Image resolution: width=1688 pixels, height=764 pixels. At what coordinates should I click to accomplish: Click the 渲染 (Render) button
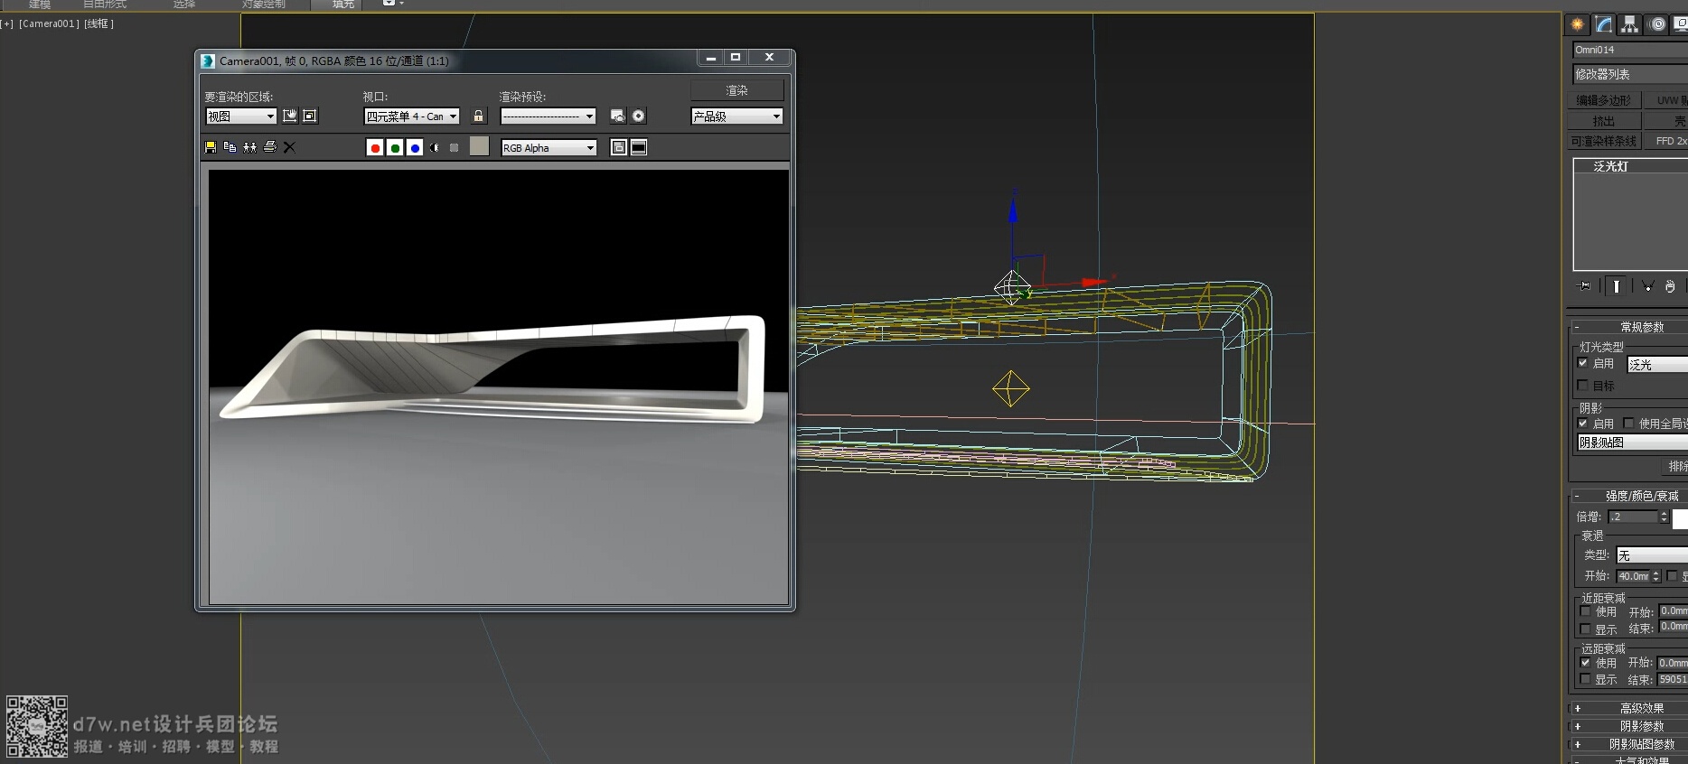(737, 90)
